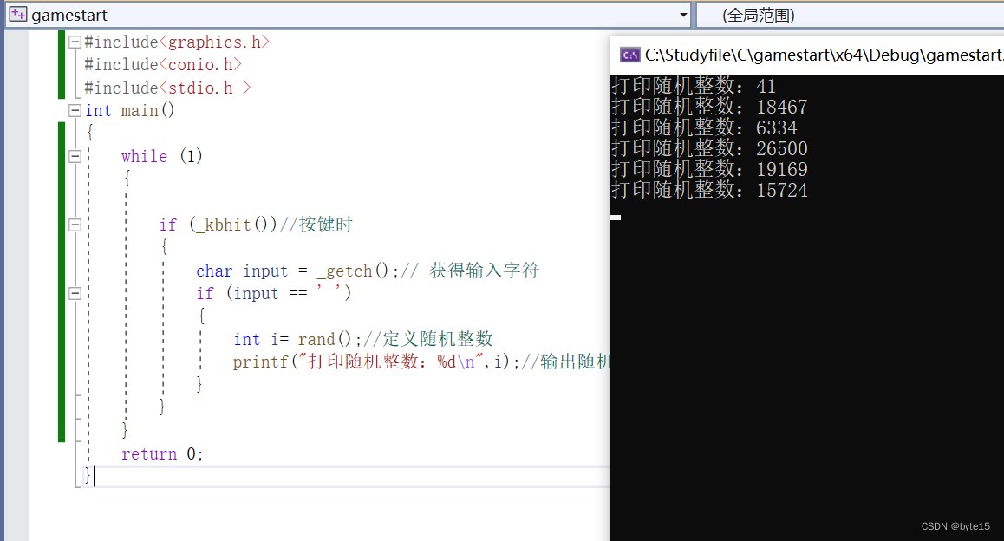The image size is (1004, 541).
Task: Click console output line with 19169
Action: click(x=709, y=169)
